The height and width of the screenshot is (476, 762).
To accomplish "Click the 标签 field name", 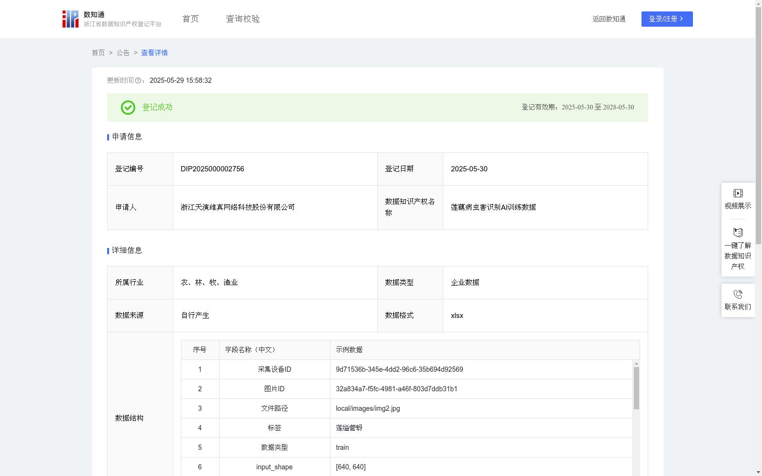I will click(x=274, y=428).
